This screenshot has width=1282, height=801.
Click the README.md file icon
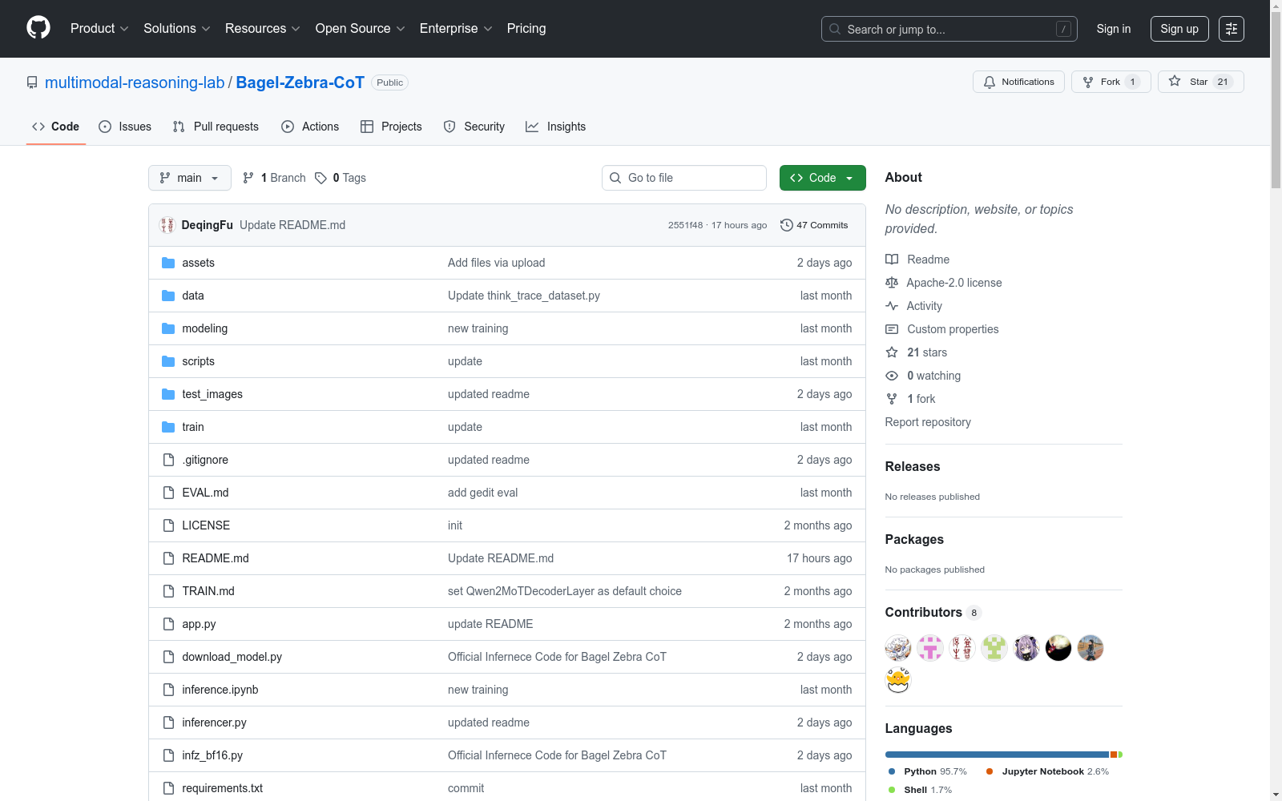click(168, 558)
